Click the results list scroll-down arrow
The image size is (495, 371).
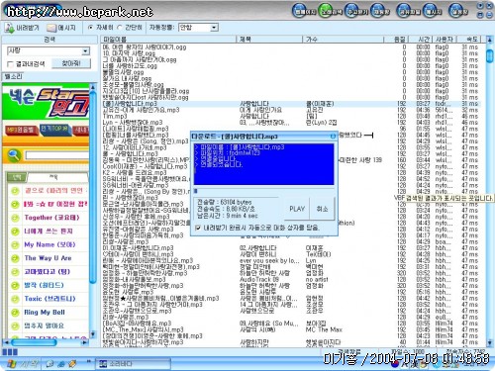click(490, 343)
